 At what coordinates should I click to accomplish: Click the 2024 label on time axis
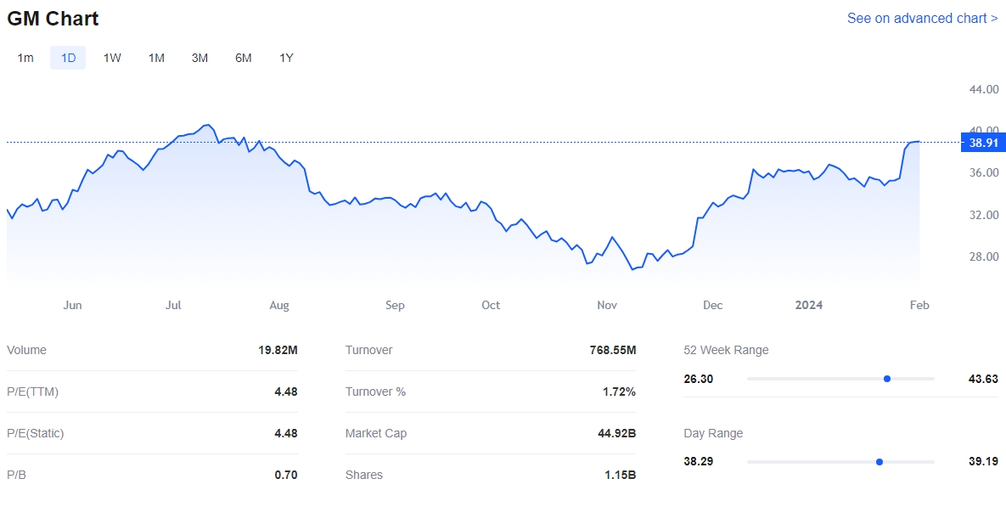click(808, 305)
